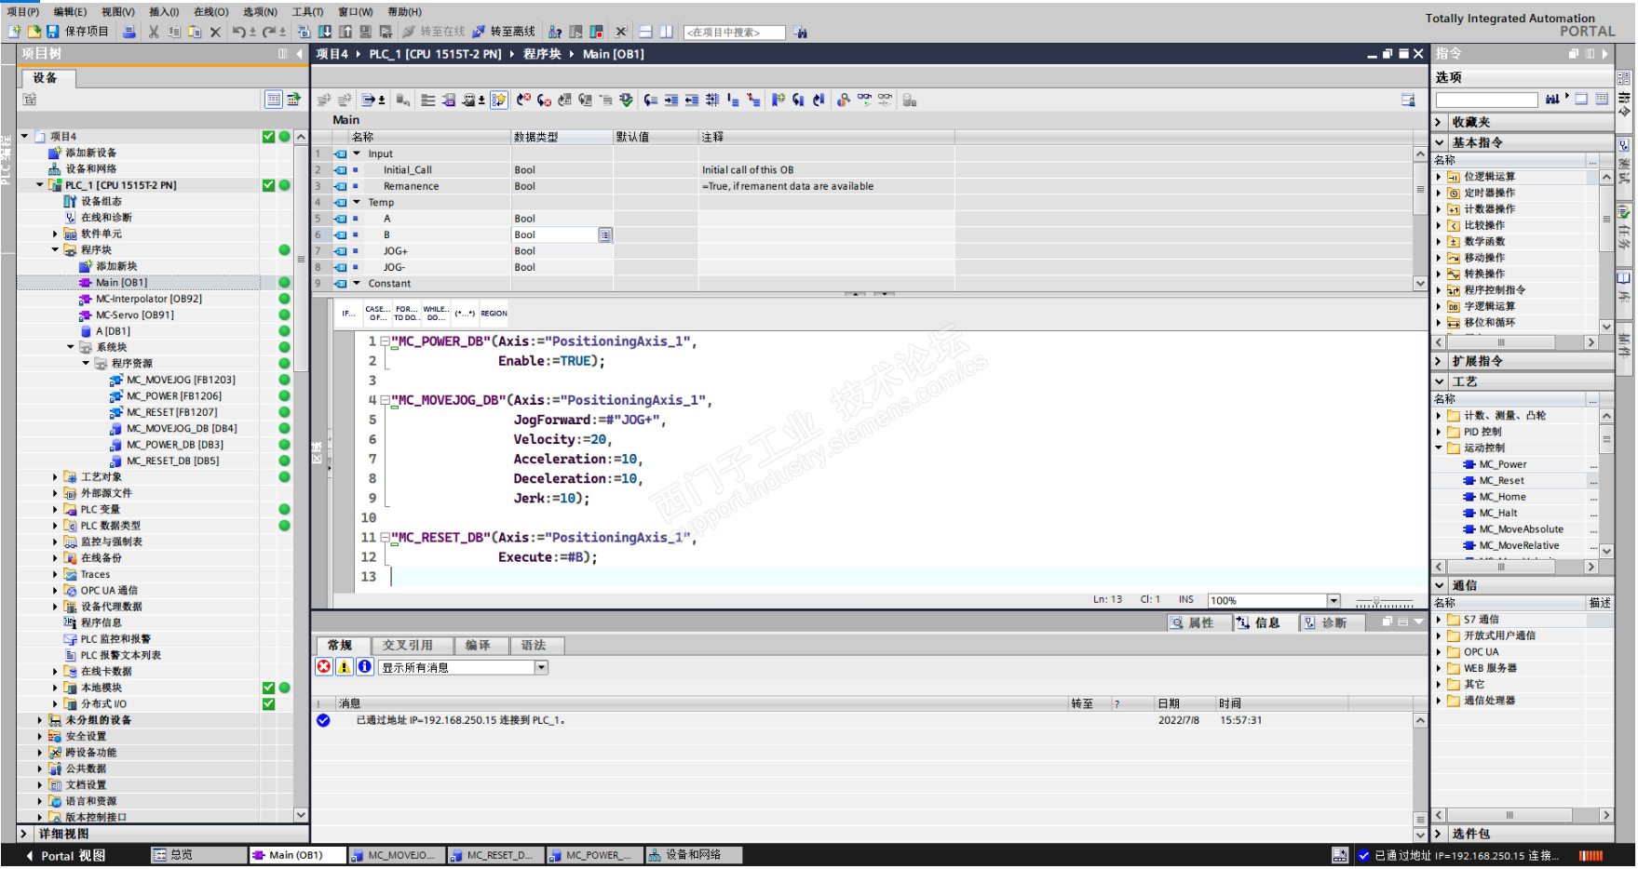Viewport: 1638px width, 869px height.
Task: Collapse the Temp section in interface table
Action: pyautogui.click(x=357, y=202)
